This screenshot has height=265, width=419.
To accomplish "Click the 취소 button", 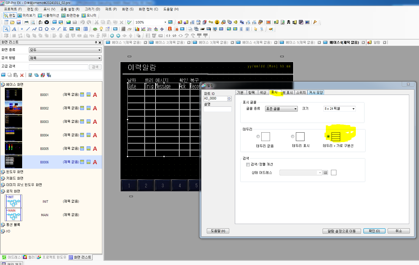I will tap(399, 231).
